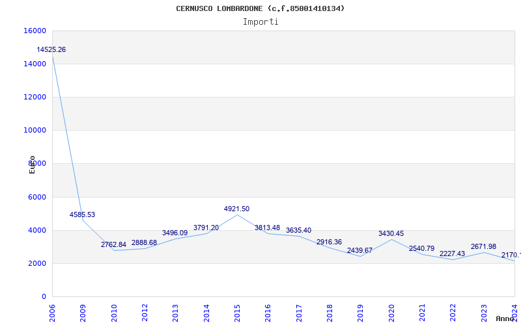Image resolution: width=521 pixels, height=325 pixels.
Task: Select data label 3791.20
Action: 206,228
